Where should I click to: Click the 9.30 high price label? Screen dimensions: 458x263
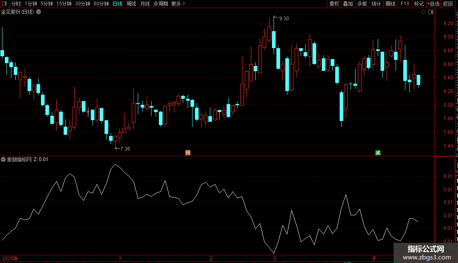pos(284,18)
